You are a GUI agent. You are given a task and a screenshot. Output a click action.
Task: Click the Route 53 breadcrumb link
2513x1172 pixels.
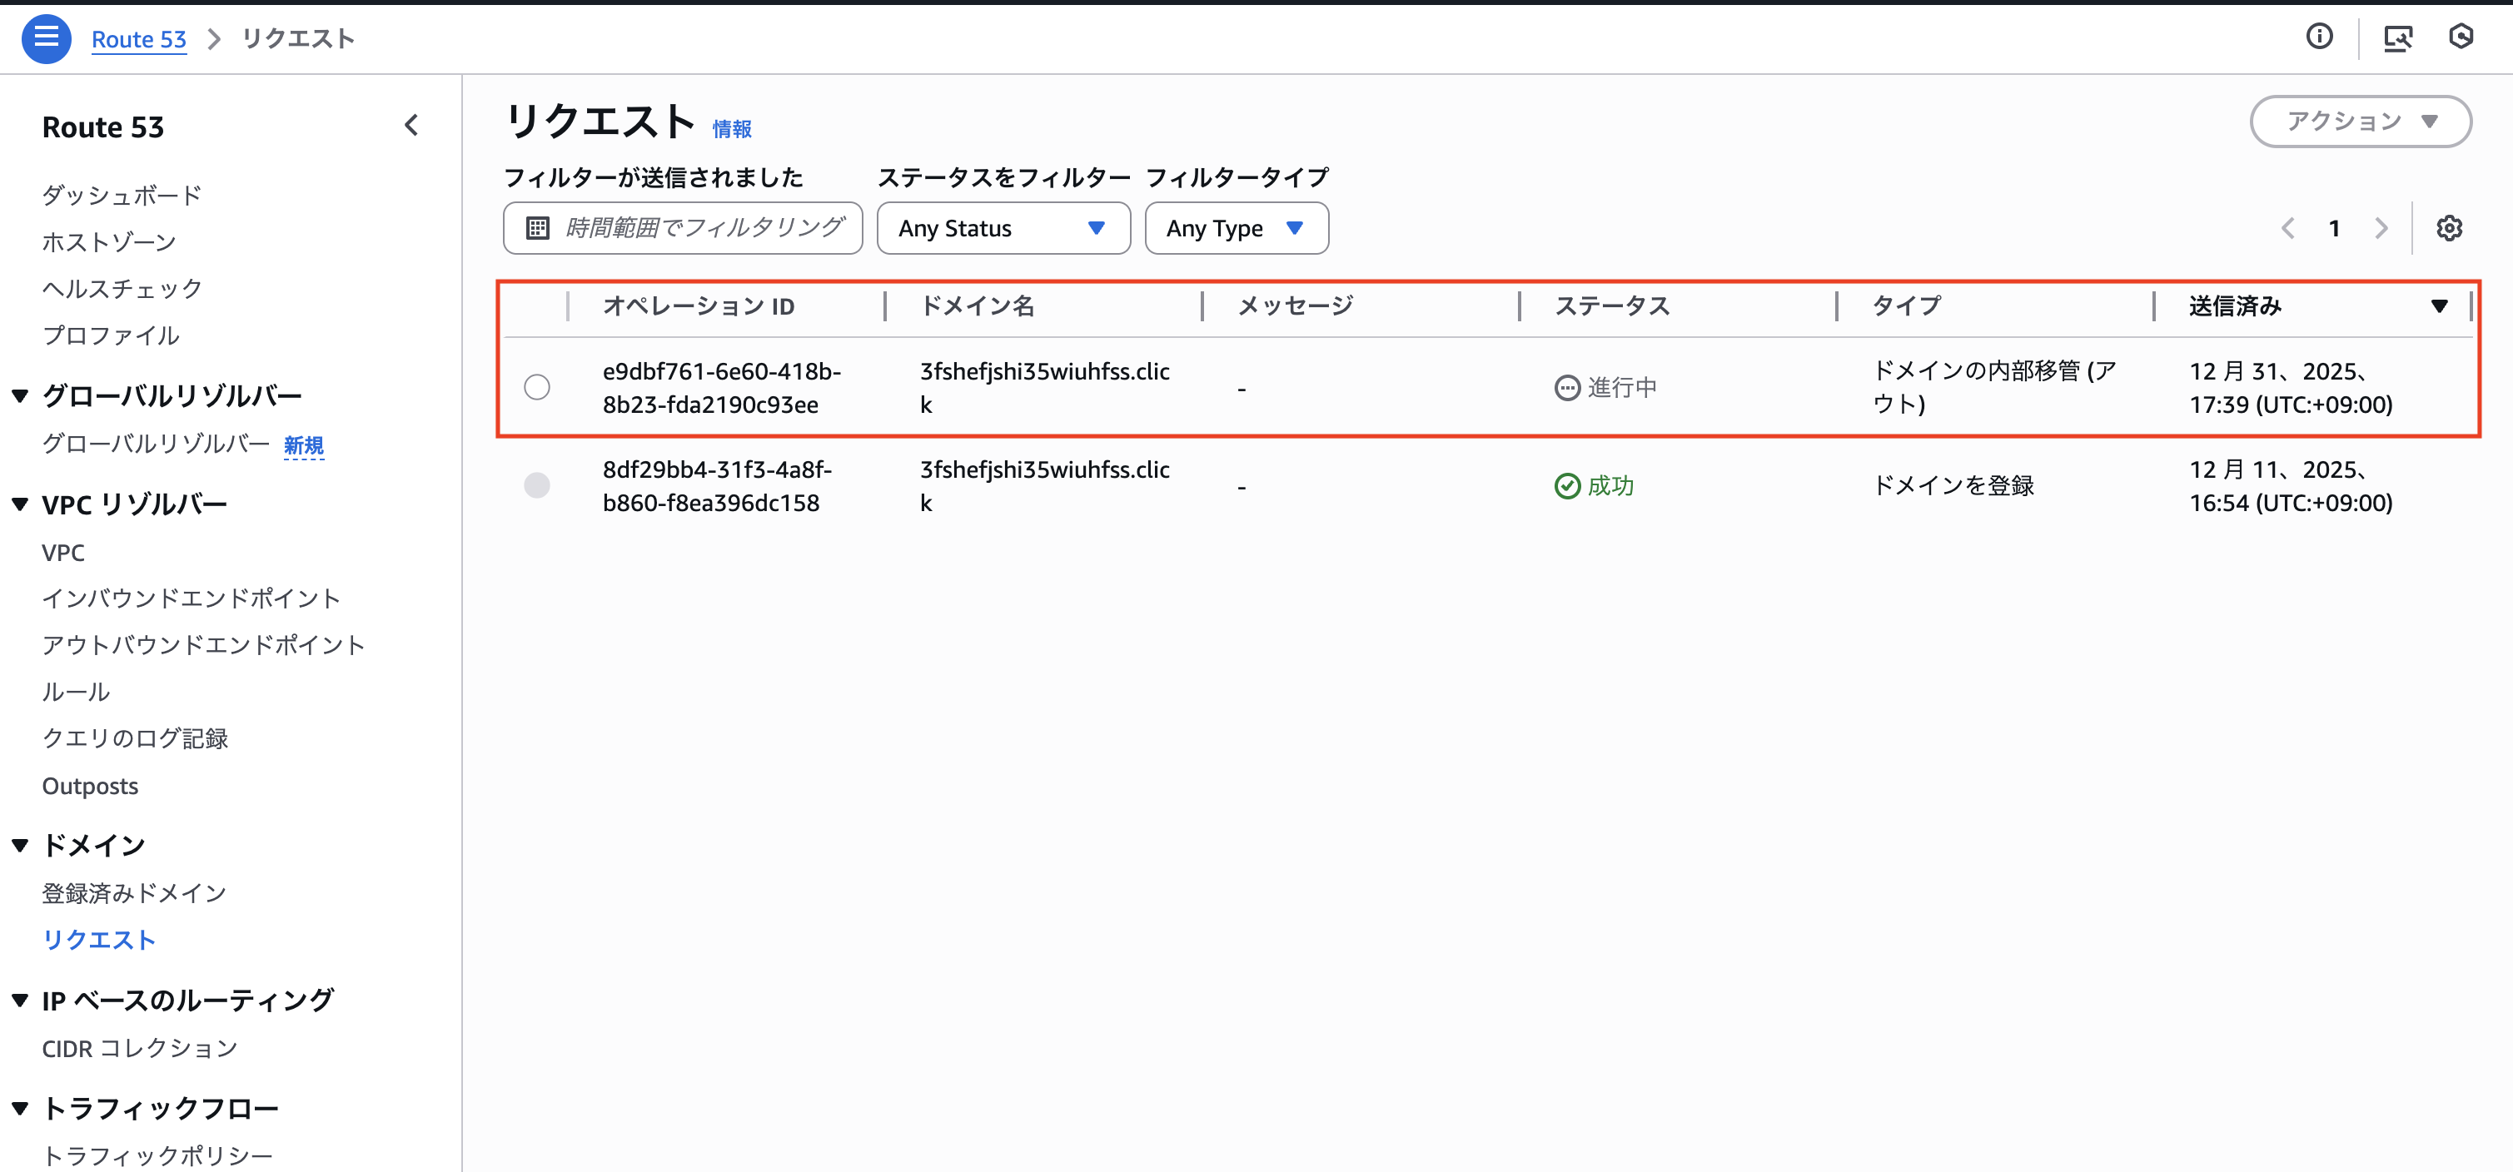tap(138, 38)
